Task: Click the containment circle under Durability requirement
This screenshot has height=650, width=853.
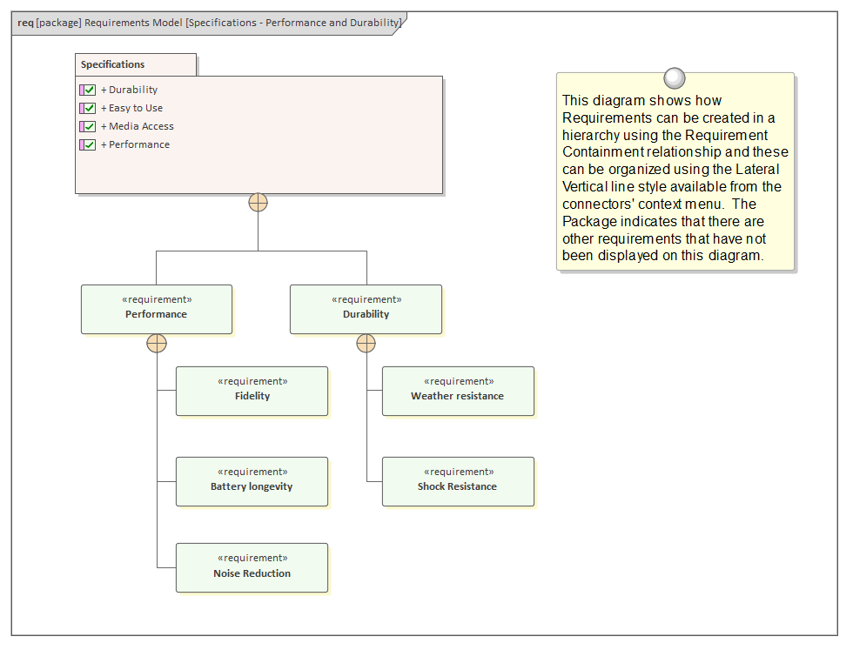Action: 366,343
